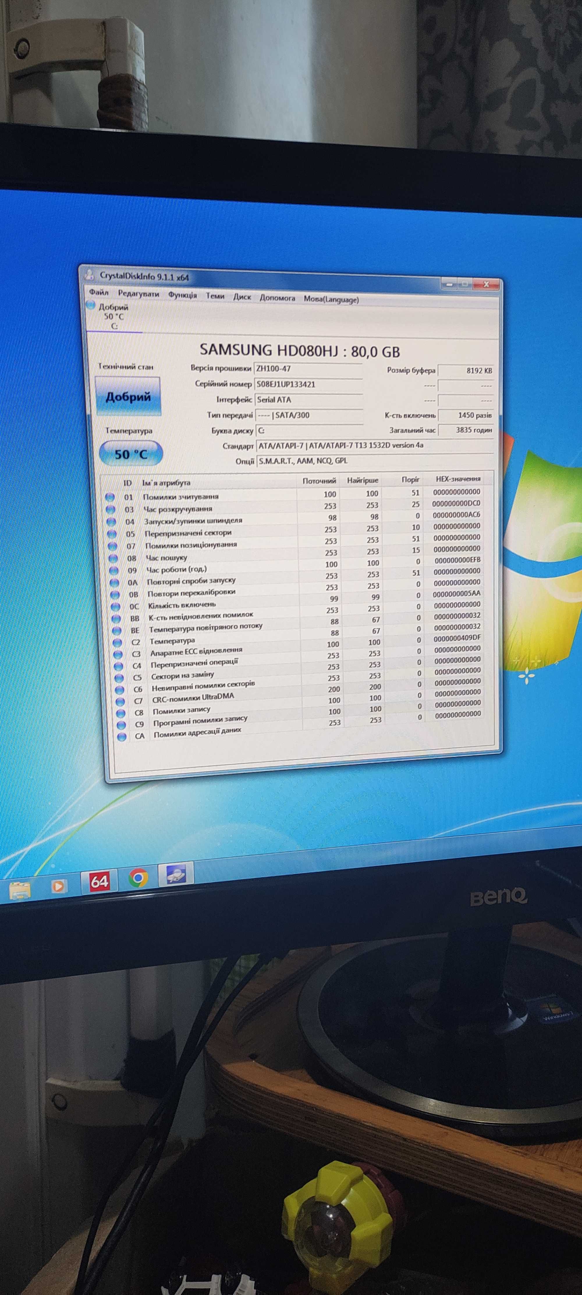Open the Диск menu
The height and width of the screenshot is (1295, 582).
(x=242, y=297)
